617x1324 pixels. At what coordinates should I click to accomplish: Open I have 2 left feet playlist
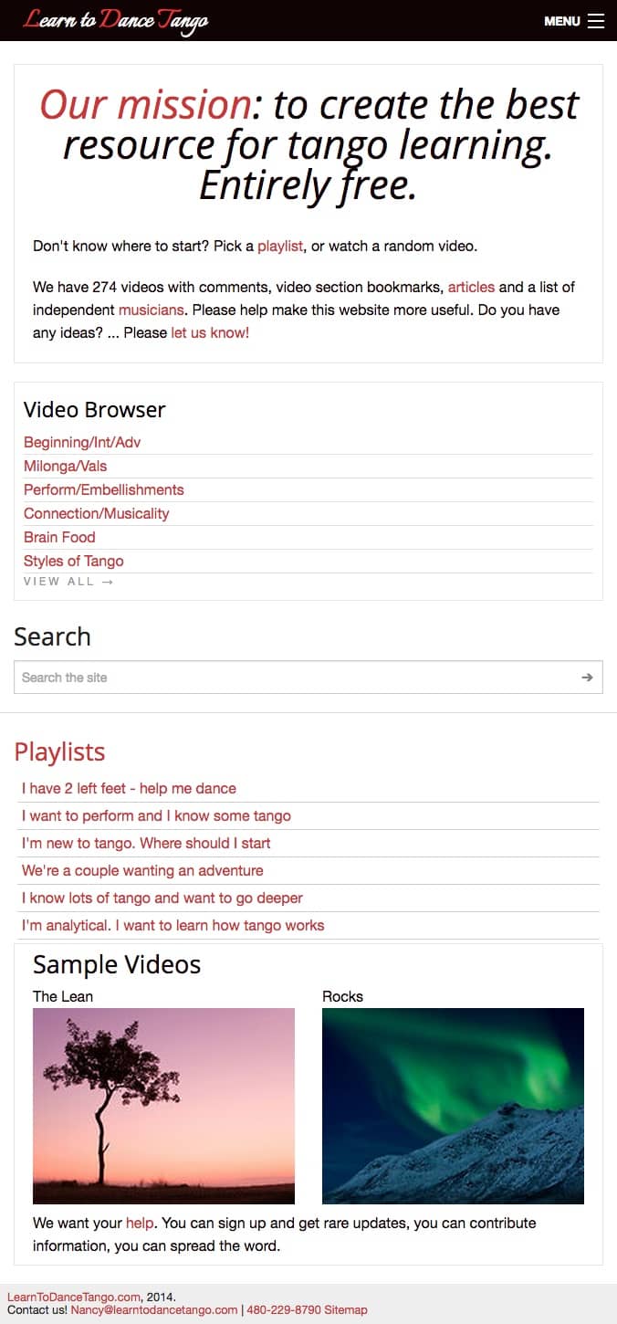129,788
